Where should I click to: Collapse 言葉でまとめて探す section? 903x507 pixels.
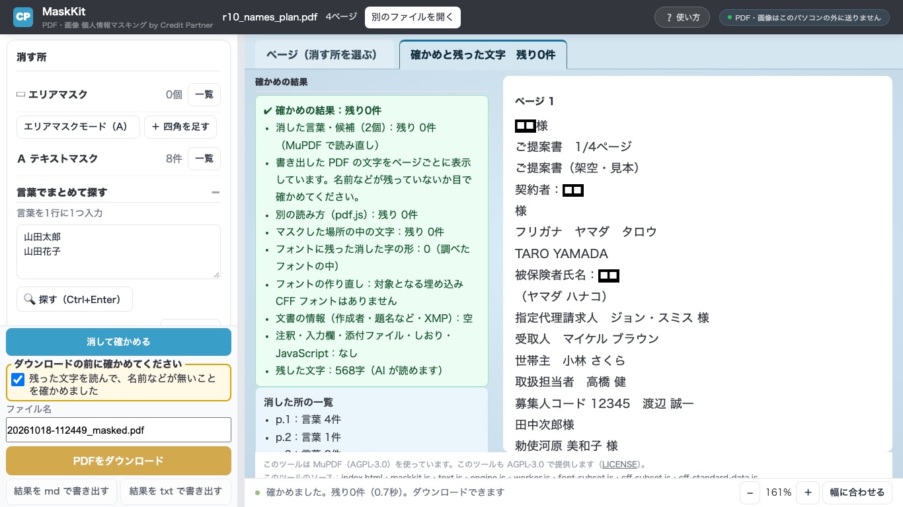(x=215, y=192)
